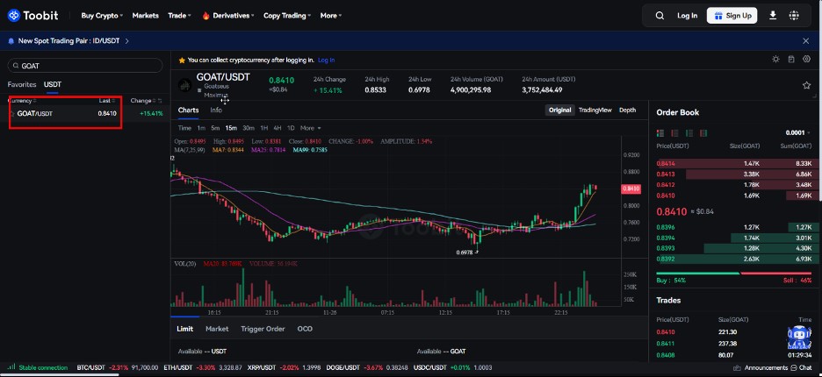This screenshot has height=377, width=822.
Task: Switch chart to TradingView mode
Action: pos(595,110)
